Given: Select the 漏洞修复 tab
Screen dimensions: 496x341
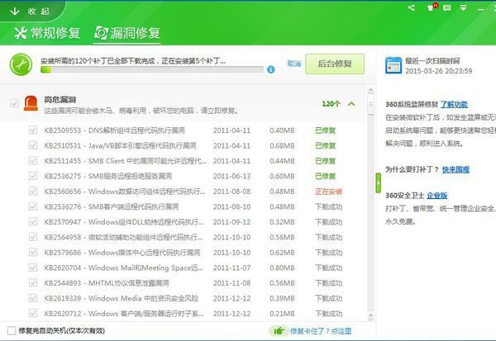Looking at the screenshot, I should [127, 33].
